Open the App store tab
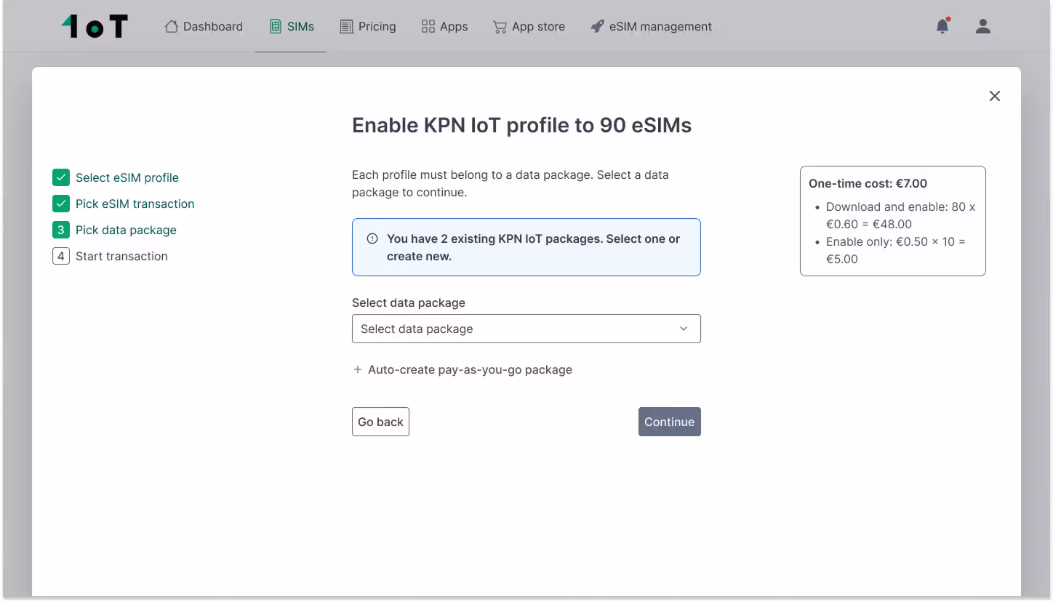Viewport: 1053px width, 602px height. coord(529,26)
